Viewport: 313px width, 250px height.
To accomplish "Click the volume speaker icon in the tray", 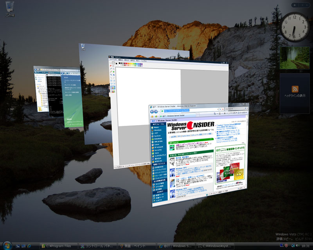I will pyautogui.click(x=297, y=245).
